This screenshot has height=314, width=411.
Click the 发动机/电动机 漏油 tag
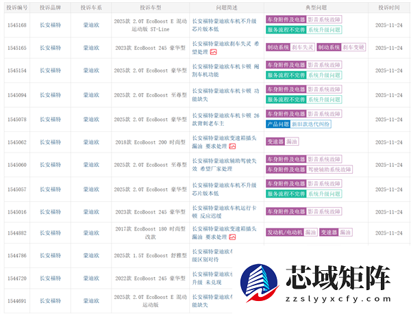(x=292, y=233)
